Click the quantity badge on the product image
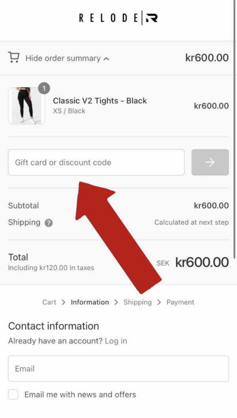Viewport: 237px width, 418px height. tap(44, 88)
